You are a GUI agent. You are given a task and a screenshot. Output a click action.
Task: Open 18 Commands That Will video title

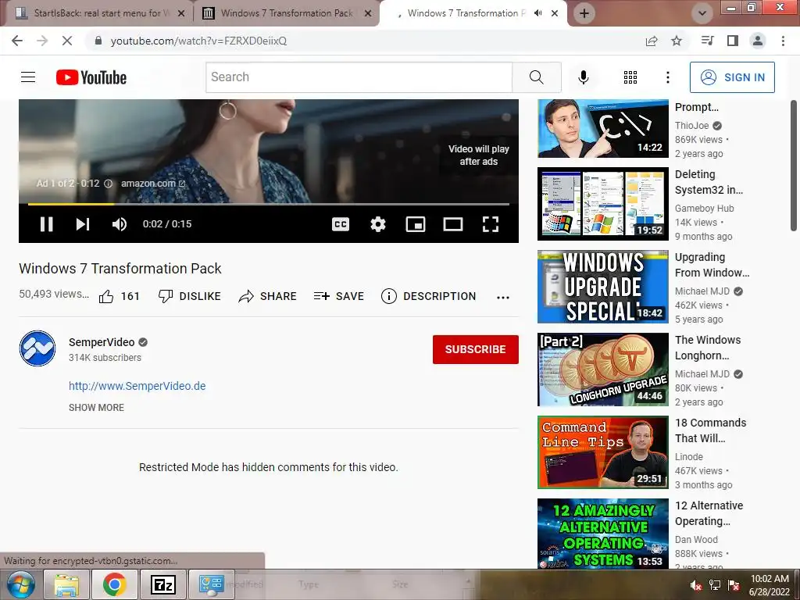(x=711, y=430)
